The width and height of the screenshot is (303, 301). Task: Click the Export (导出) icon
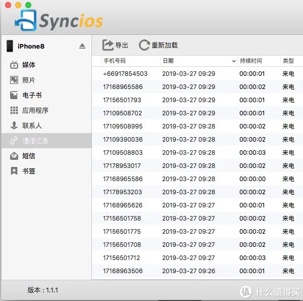click(108, 45)
